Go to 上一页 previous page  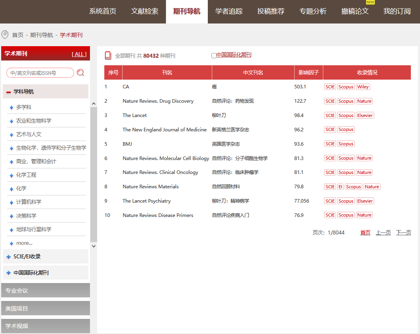(x=383, y=232)
